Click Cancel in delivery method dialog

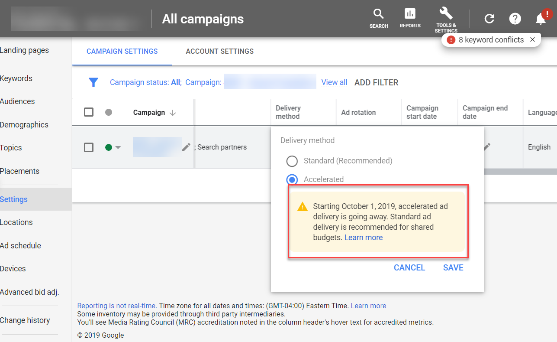pos(409,268)
